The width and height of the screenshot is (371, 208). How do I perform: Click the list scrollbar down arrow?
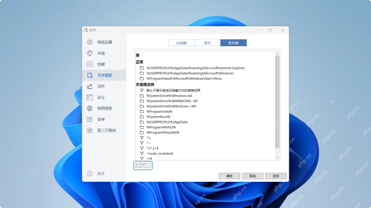coord(277,158)
